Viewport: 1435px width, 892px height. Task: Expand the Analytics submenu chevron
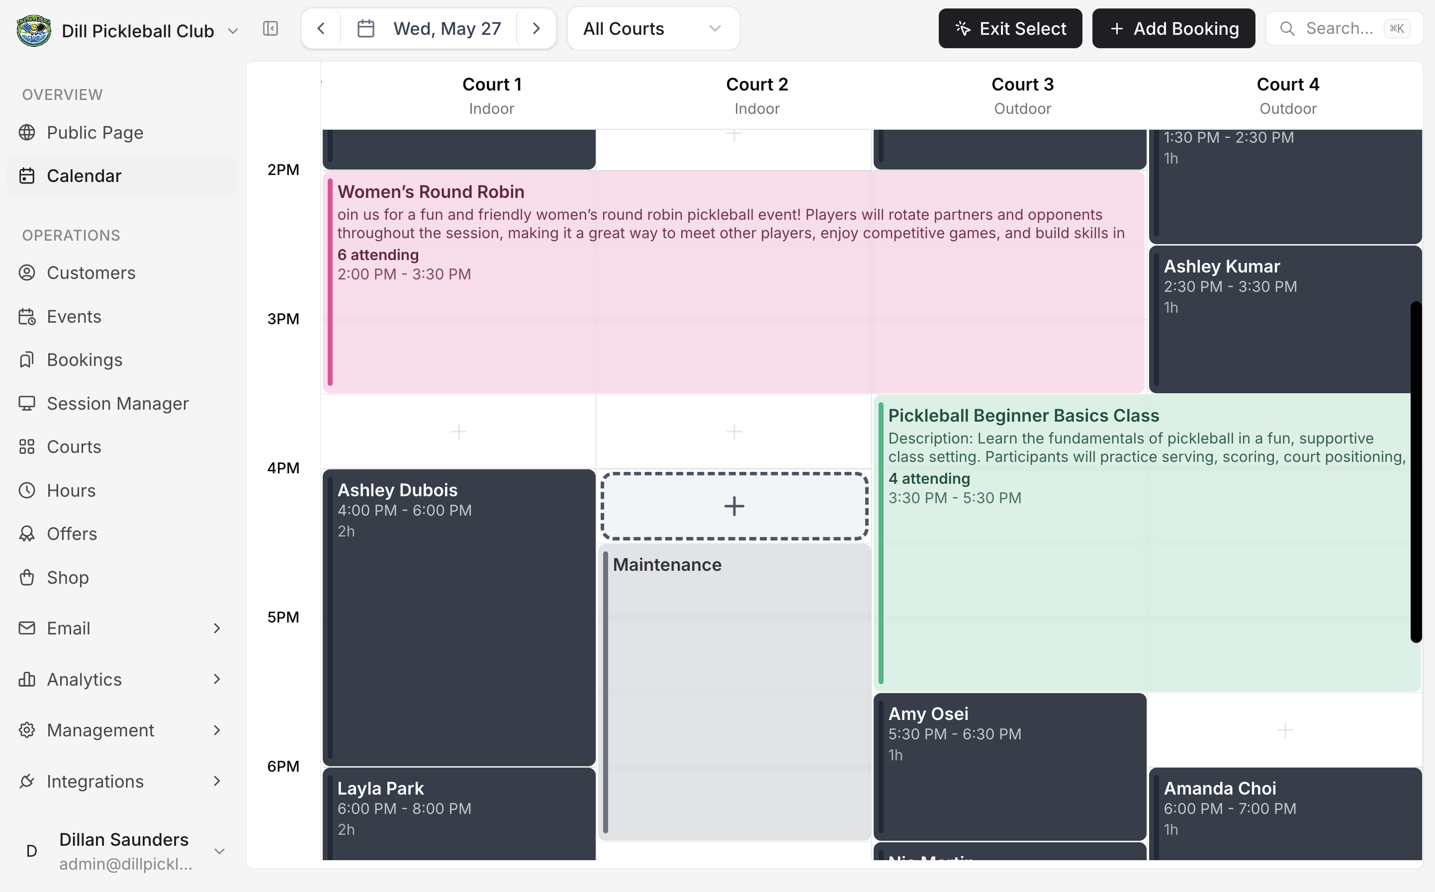pos(216,680)
